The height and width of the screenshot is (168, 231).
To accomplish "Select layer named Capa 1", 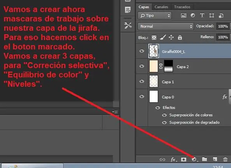I will (168, 82).
